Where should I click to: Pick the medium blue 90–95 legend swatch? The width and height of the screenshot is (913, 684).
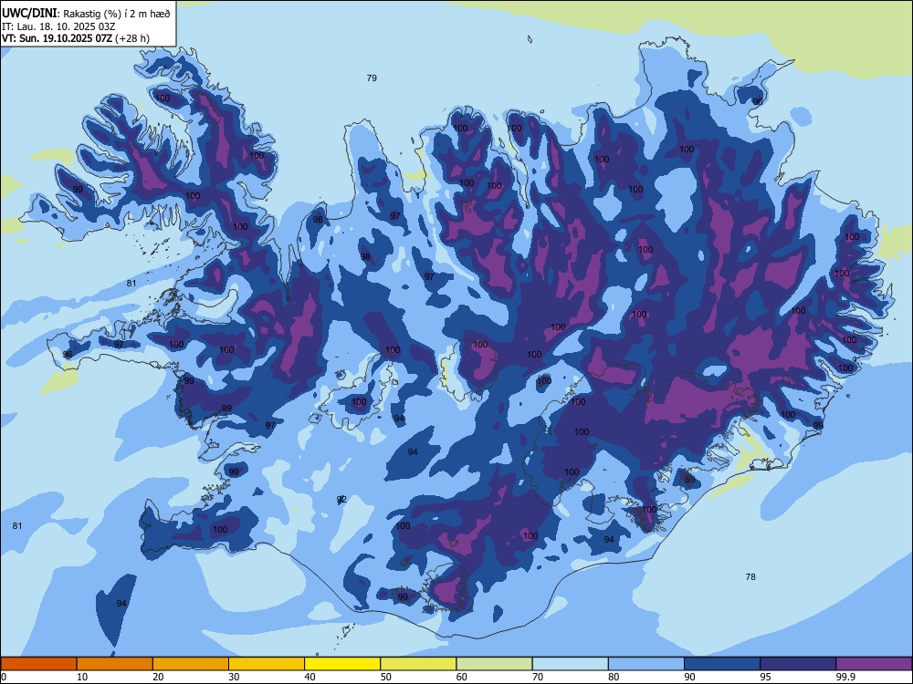722,664
